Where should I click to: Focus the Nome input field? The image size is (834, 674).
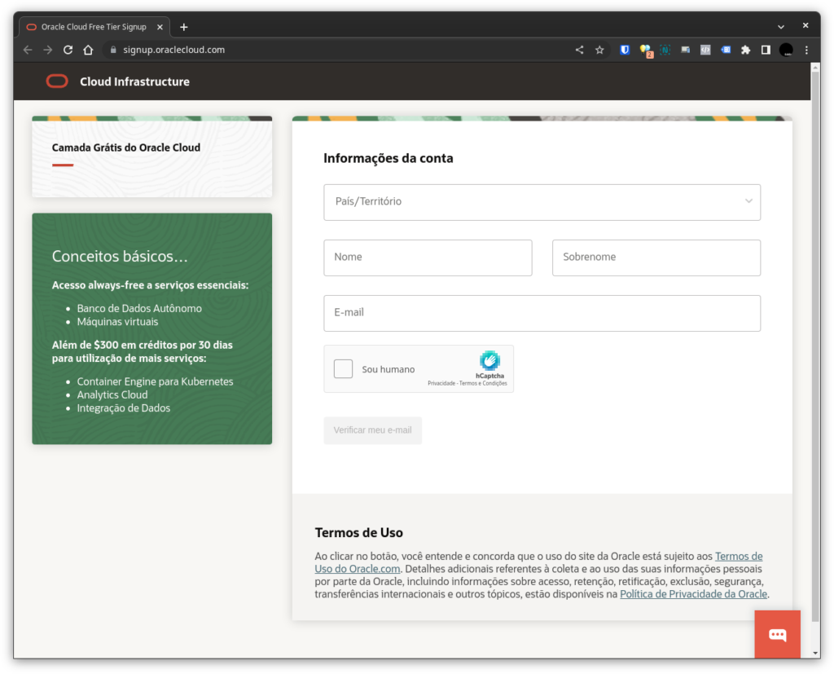tap(428, 258)
